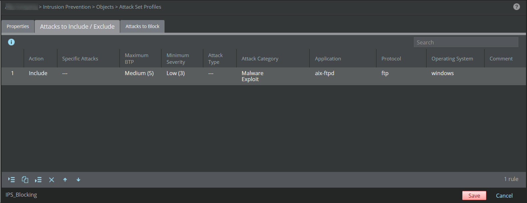Move the selected rule down
Screen dimensions: 527x203
coord(78,180)
